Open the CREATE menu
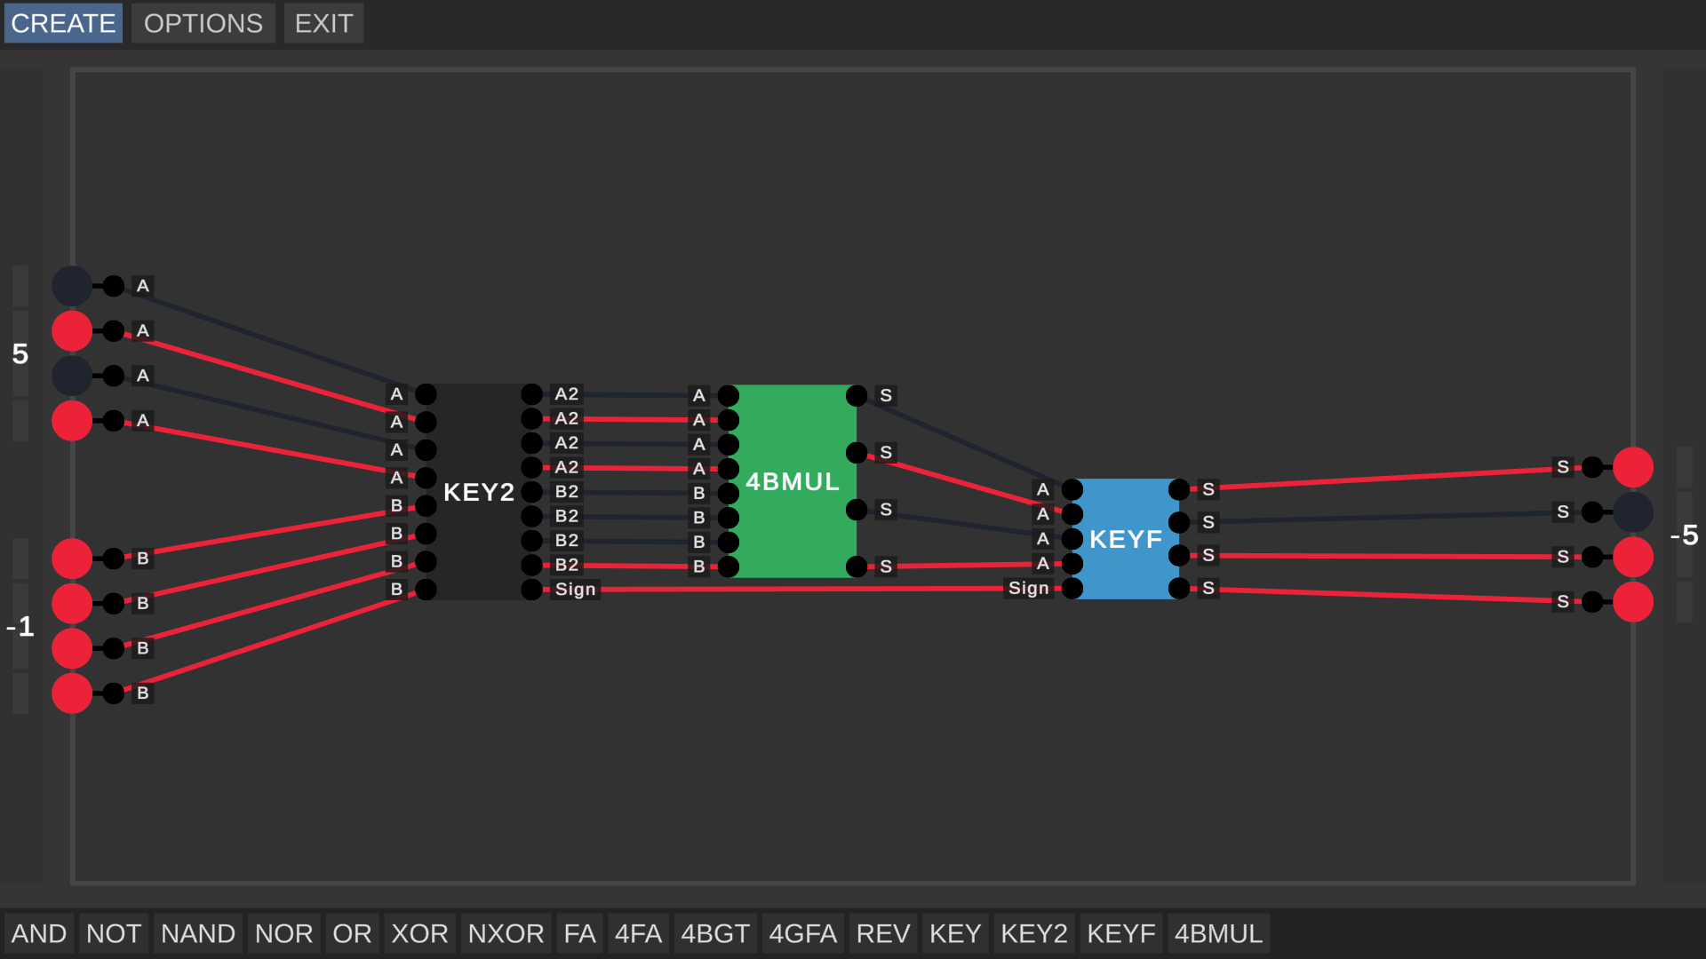 (63, 23)
